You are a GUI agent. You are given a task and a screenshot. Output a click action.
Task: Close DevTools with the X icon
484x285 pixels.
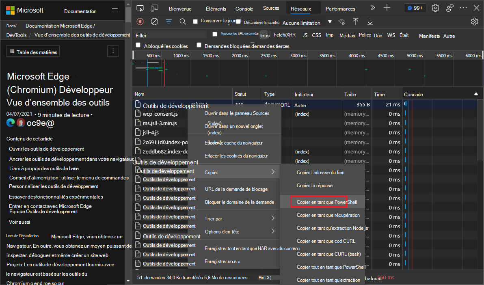click(x=476, y=8)
